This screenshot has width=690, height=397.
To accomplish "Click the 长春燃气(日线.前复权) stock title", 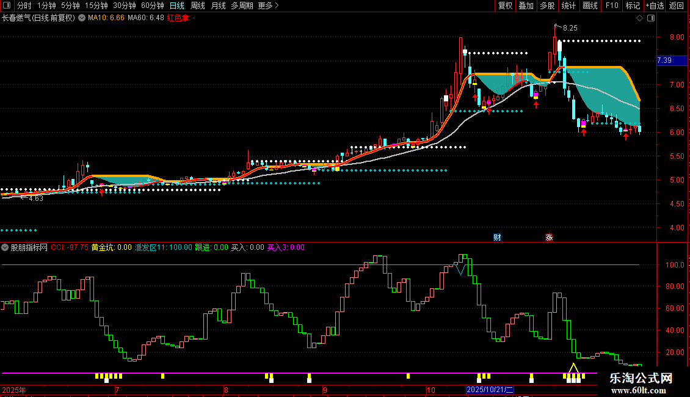I will [x=38, y=18].
